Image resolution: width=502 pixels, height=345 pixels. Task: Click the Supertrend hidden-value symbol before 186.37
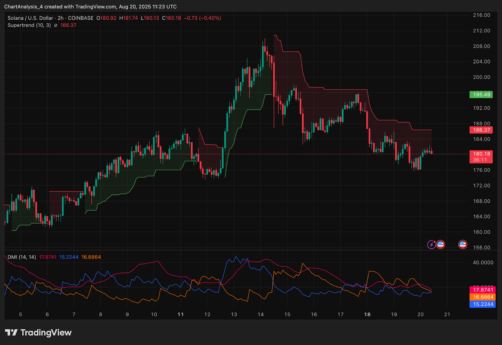(x=56, y=25)
